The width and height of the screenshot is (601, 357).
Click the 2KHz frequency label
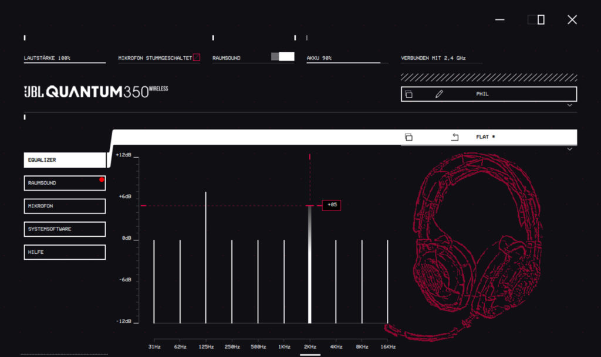click(310, 346)
